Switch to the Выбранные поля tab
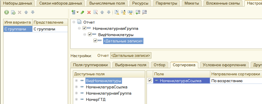 click(x=131, y=65)
